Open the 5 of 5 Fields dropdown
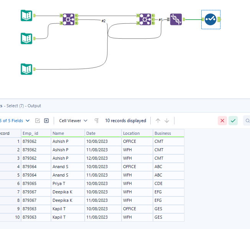 [x=15, y=121]
